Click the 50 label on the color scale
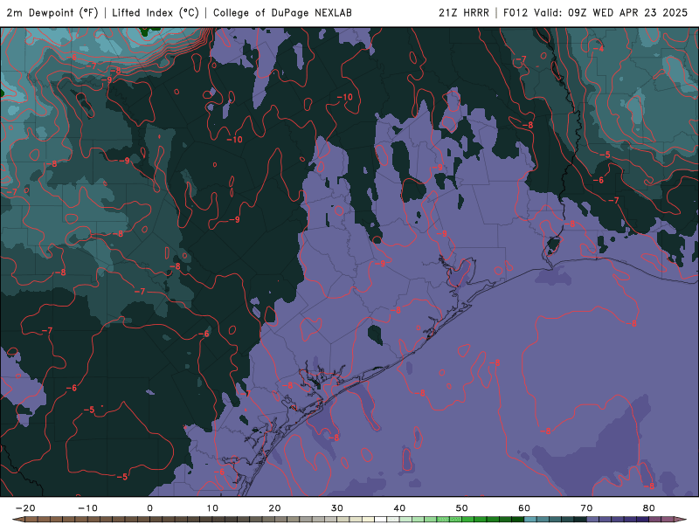The image size is (699, 524). (x=462, y=508)
